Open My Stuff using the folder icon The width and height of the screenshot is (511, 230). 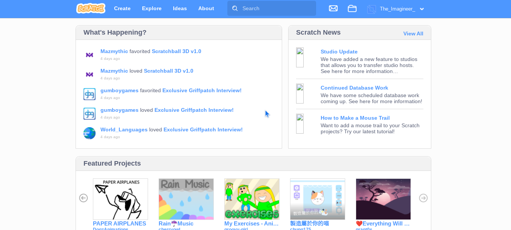pos(352,8)
